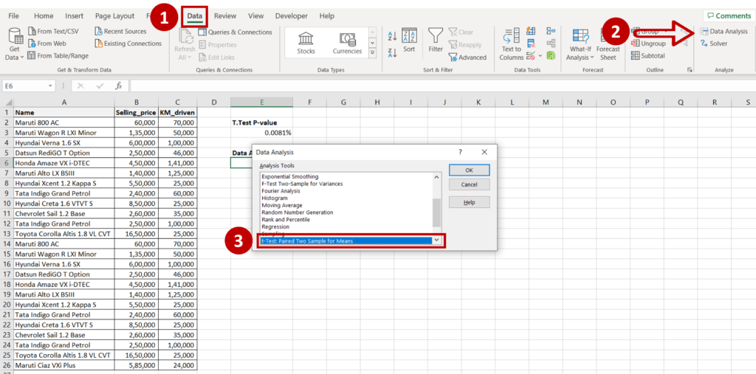The image size is (756, 374).
Task: Open Existing Connections
Action: (x=128, y=44)
